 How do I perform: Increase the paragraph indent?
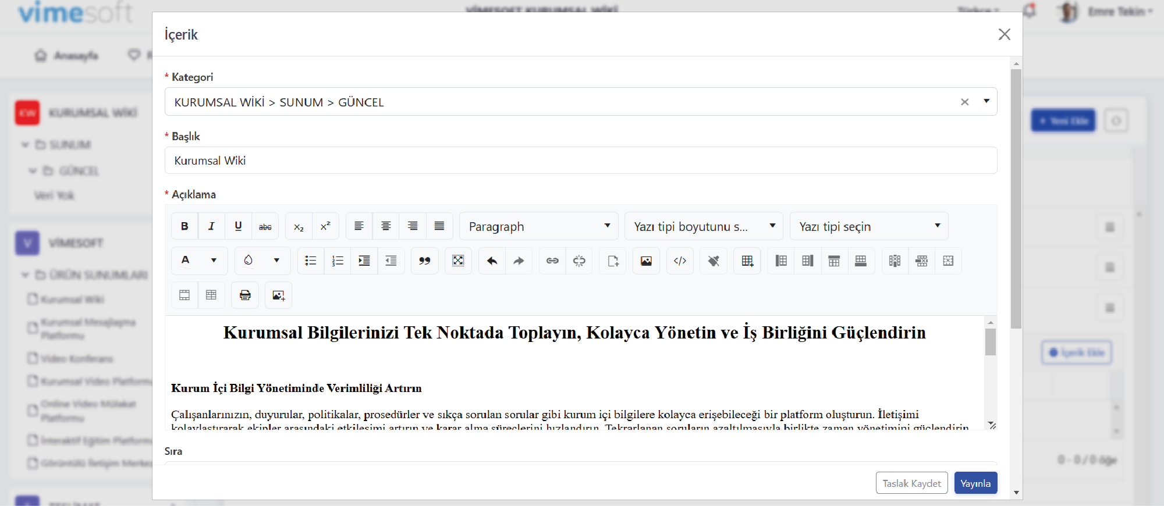pos(364,261)
